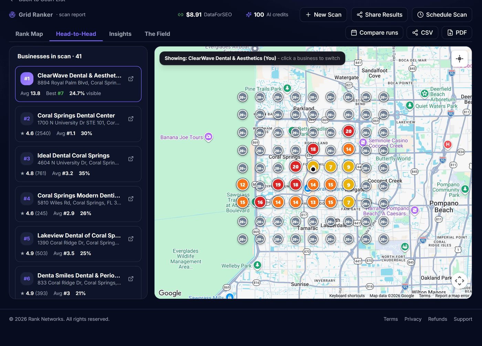The height and width of the screenshot is (346, 482).
Task: Click the 100 AI credits count
Action: point(271,14)
